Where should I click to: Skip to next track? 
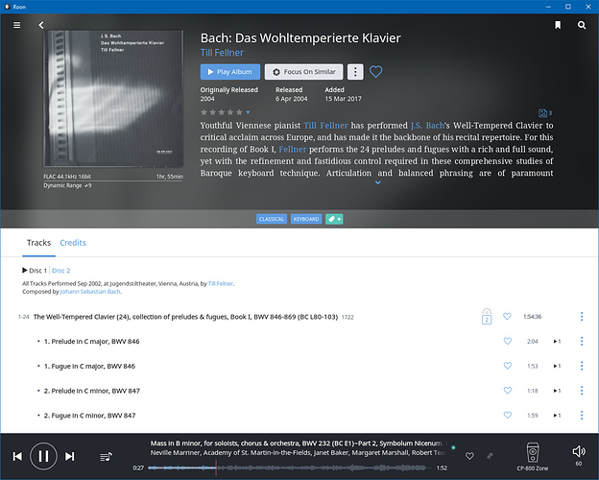[69, 456]
